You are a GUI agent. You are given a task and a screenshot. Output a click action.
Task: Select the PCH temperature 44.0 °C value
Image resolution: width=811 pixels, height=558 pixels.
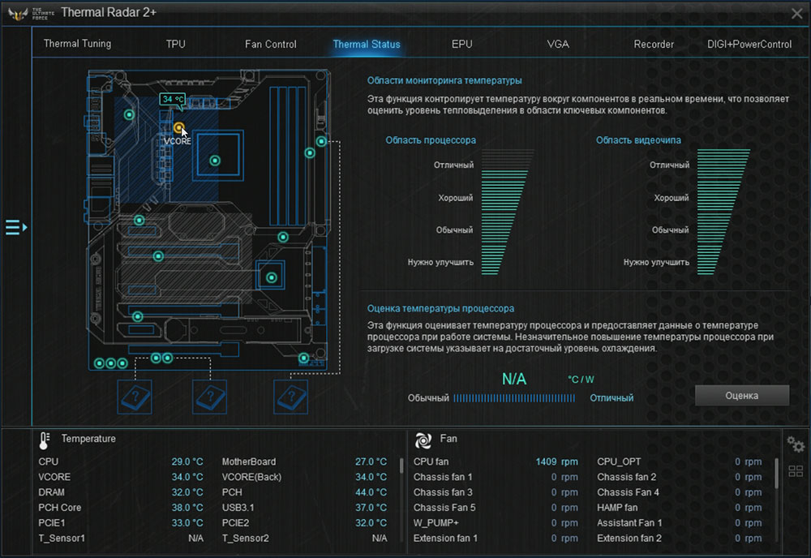click(x=371, y=492)
